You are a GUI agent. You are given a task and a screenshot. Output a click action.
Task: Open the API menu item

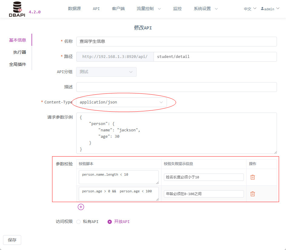click(96, 8)
